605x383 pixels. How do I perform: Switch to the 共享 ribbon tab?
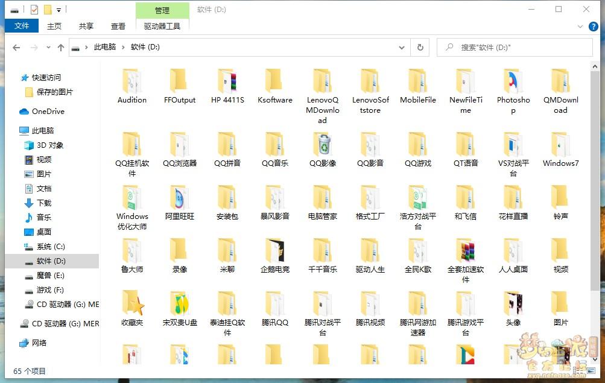(86, 26)
